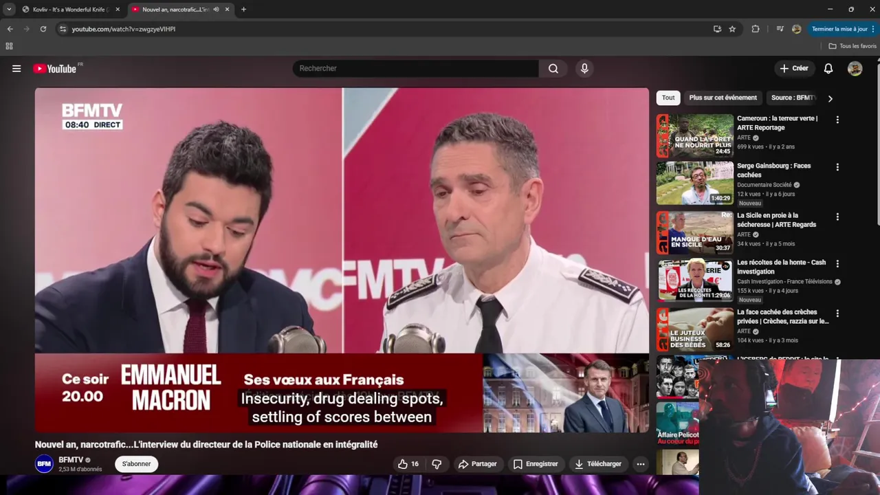This screenshot has width=880, height=495.
Task: Open the YouTube guide hamburger menu
Action: pos(16,69)
